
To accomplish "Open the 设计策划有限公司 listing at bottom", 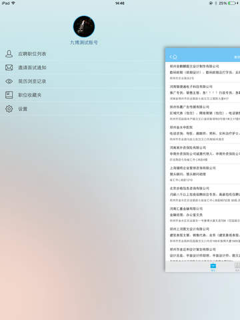I will [x=203, y=253].
